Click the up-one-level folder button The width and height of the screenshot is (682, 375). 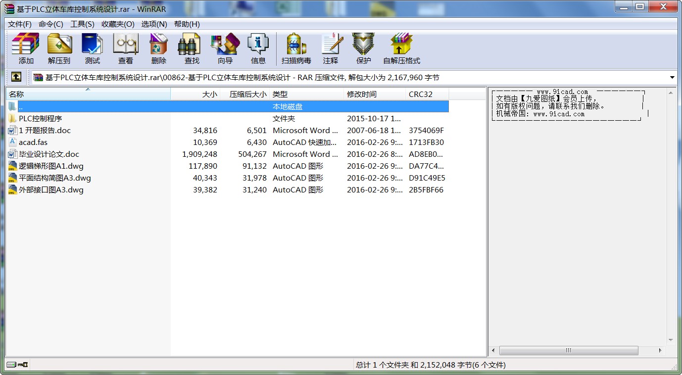[16, 77]
